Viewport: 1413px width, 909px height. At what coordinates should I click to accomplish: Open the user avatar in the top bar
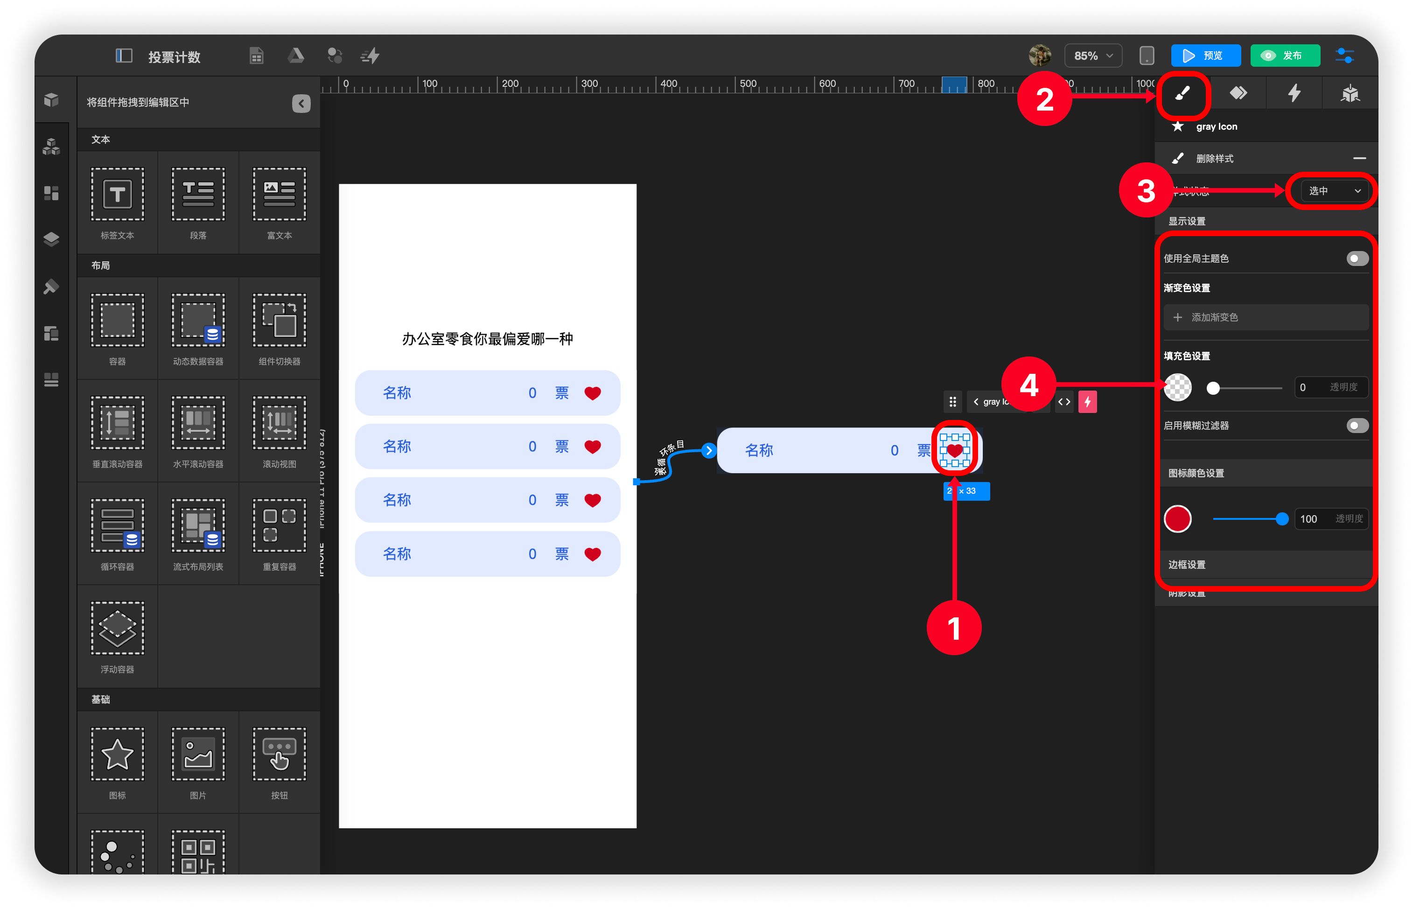point(1039,56)
